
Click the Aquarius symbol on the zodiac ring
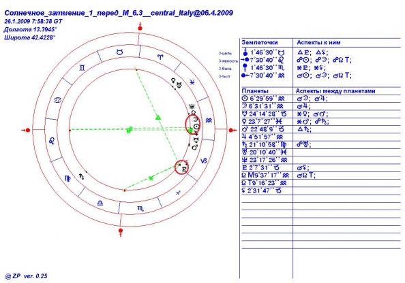(x=209, y=120)
